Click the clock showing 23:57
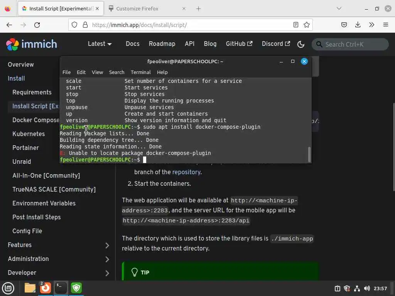The image size is (395, 296). coord(380,288)
